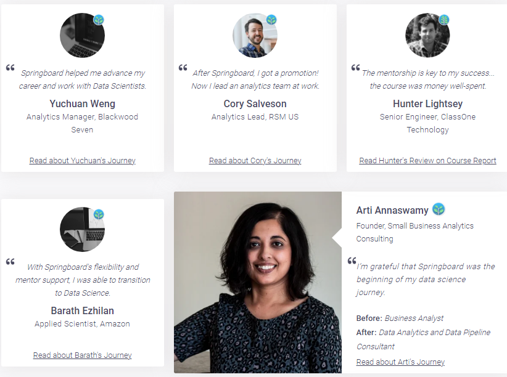
Task: Open Hunter's Review on Course Report
Action: [x=427, y=161]
